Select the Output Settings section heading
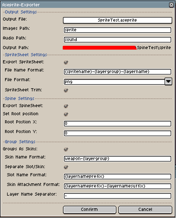Image resolution: width=176 pixels, height=218 pixels. point(21,12)
